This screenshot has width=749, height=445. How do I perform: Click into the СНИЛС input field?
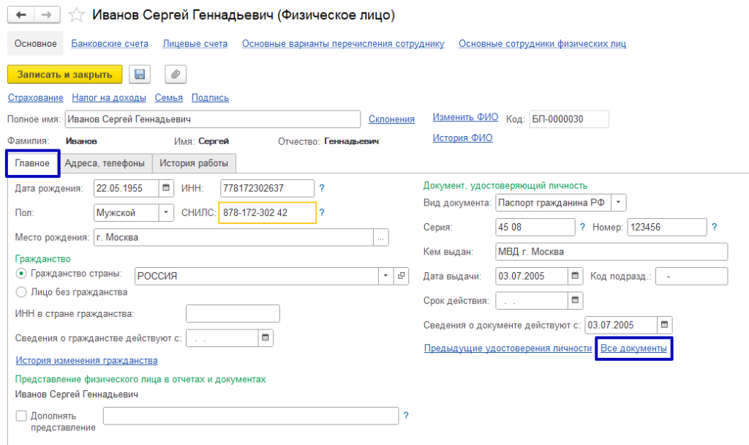pyautogui.click(x=267, y=213)
